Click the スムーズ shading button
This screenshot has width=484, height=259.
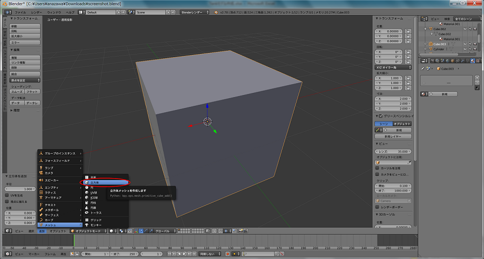click(17, 92)
